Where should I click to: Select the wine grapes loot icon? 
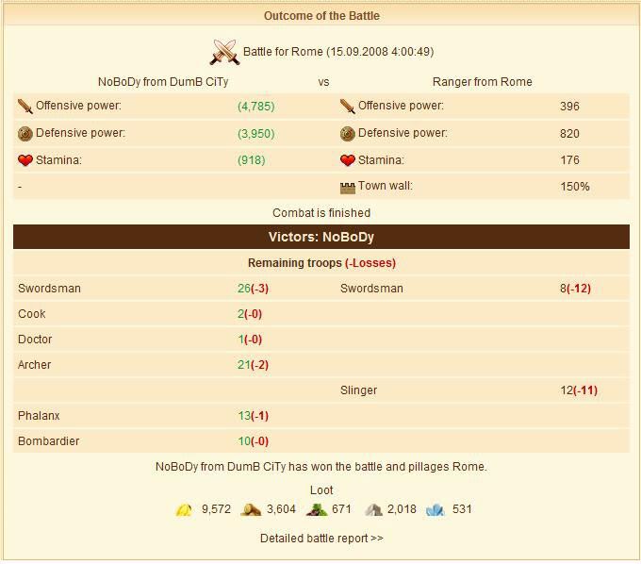(x=315, y=510)
